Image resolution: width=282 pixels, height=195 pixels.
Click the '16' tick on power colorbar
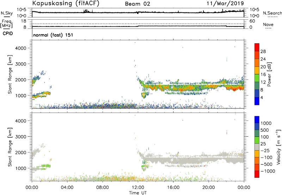pos(263,75)
